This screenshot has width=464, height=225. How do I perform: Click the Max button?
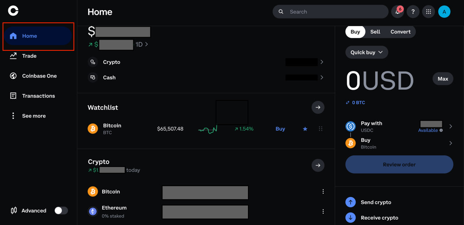(x=443, y=79)
